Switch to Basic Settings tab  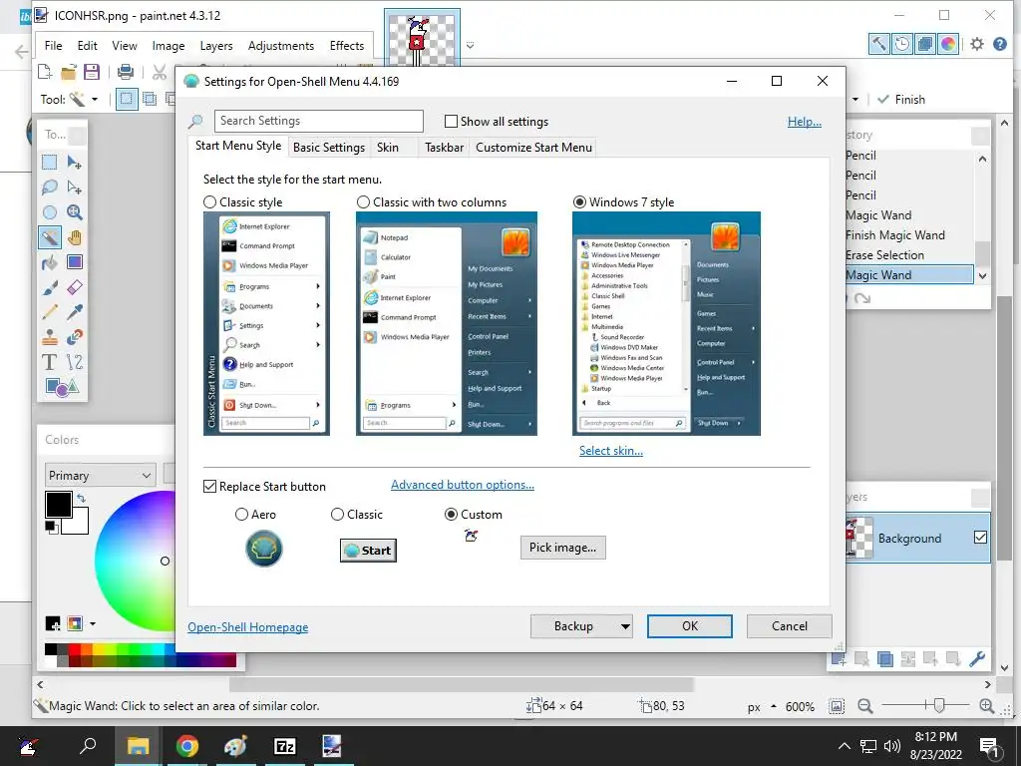(x=329, y=148)
